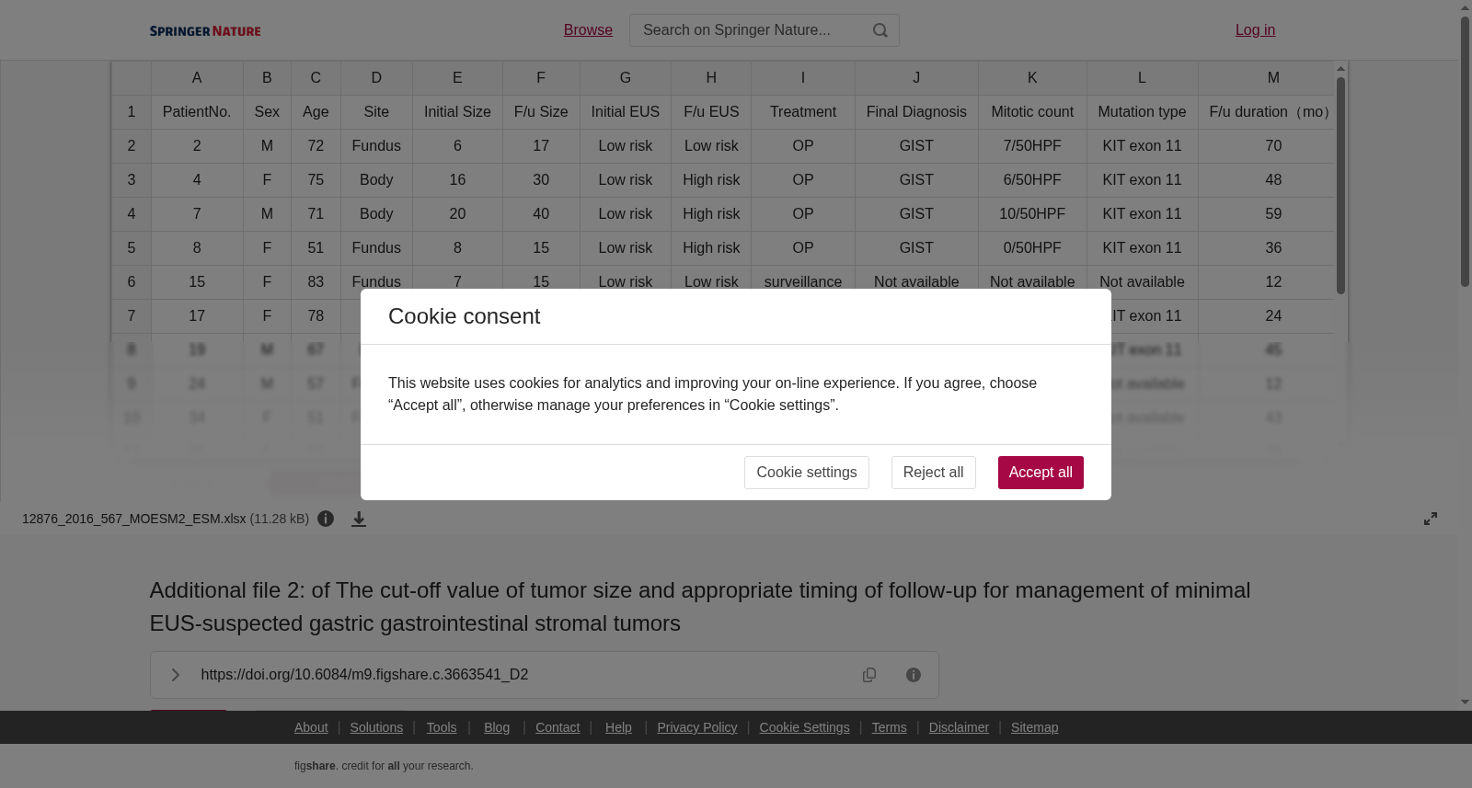Open the Privacy Policy footer link
The width and height of the screenshot is (1472, 788).
696,727
